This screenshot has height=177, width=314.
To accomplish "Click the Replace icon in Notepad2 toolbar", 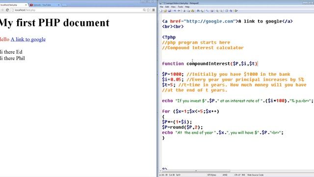I will pos(202,11).
